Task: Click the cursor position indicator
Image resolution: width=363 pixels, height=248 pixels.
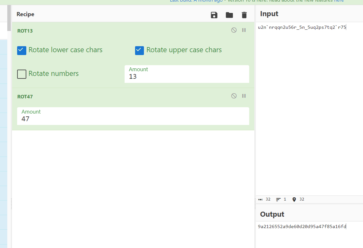Action: tap(298, 199)
